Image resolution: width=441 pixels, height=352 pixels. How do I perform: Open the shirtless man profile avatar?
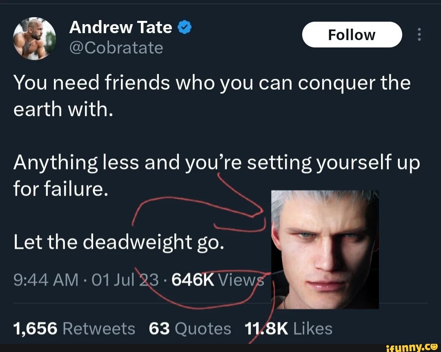[35, 38]
